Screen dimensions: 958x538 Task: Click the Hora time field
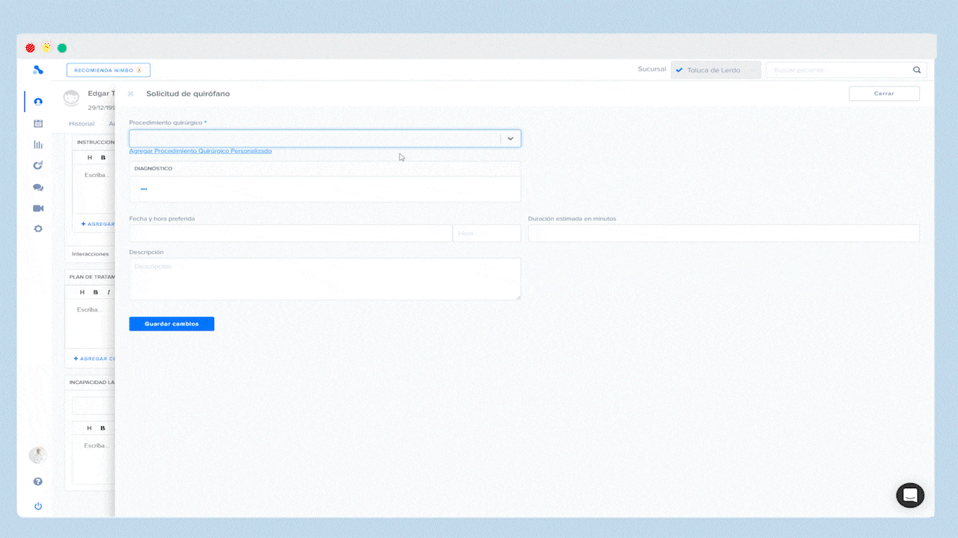pos(486,233)
